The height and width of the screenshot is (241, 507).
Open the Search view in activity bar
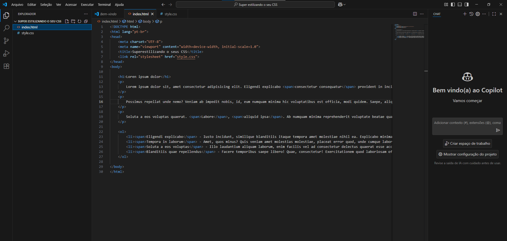coord(6,28)
